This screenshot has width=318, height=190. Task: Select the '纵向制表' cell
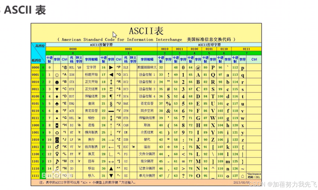[91, 147]
